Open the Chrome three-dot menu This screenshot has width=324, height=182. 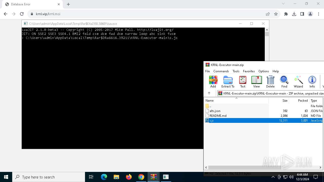(x=318, y=14)
